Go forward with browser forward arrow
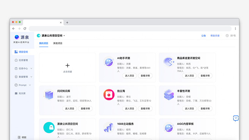 click(x=19, y=28)
